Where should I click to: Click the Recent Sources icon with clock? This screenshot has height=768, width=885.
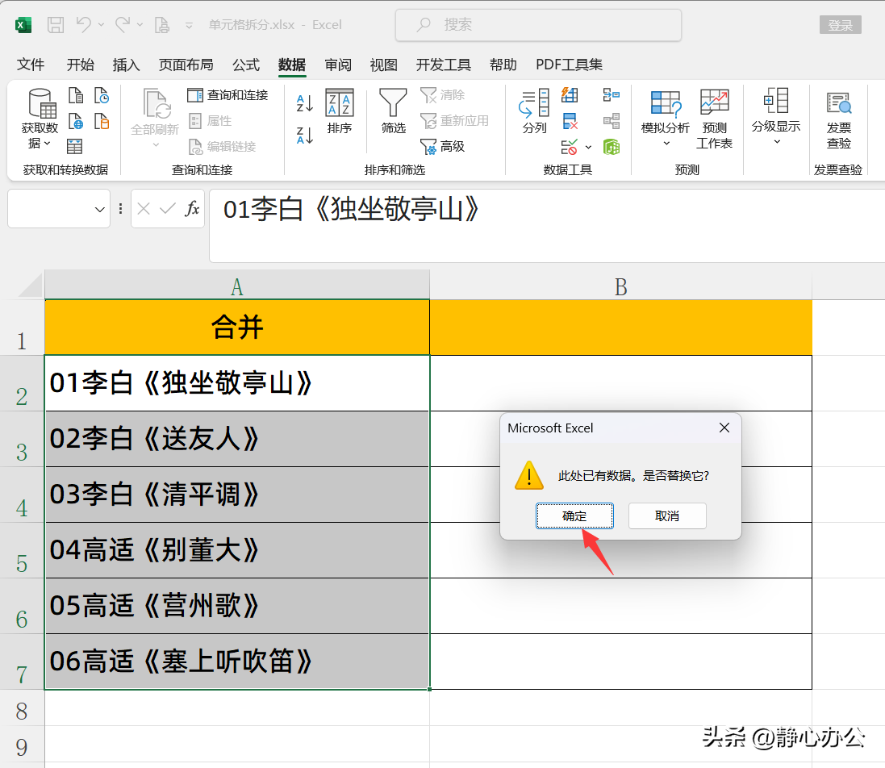point(102,95)
